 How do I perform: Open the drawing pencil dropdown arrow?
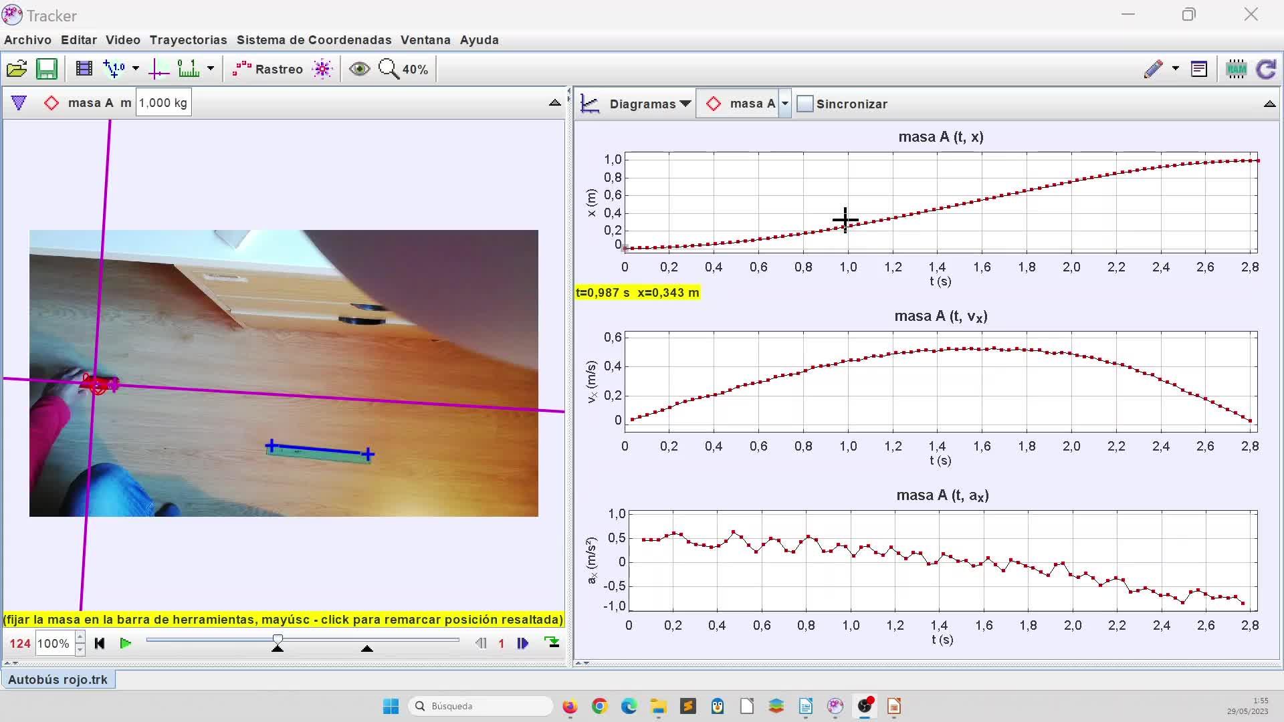1176,69
